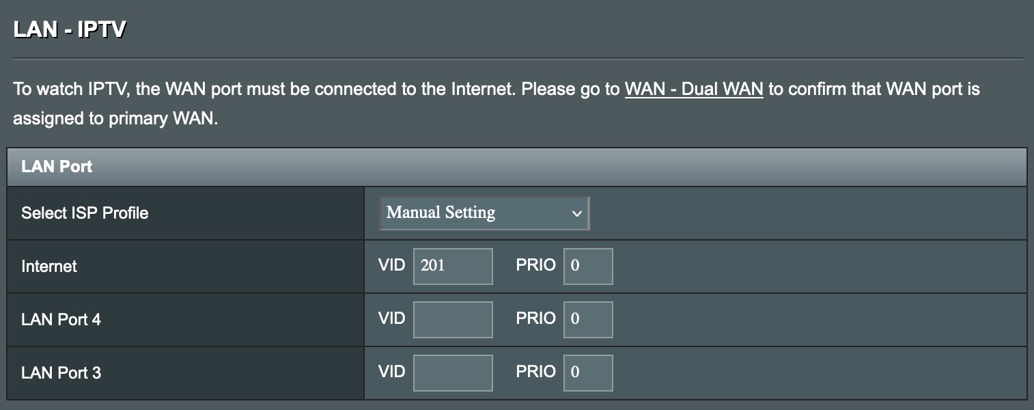The image size is (1034, 410).
Task: Click the Select ISP Profile row label
Action: click(x=85, y=213)
